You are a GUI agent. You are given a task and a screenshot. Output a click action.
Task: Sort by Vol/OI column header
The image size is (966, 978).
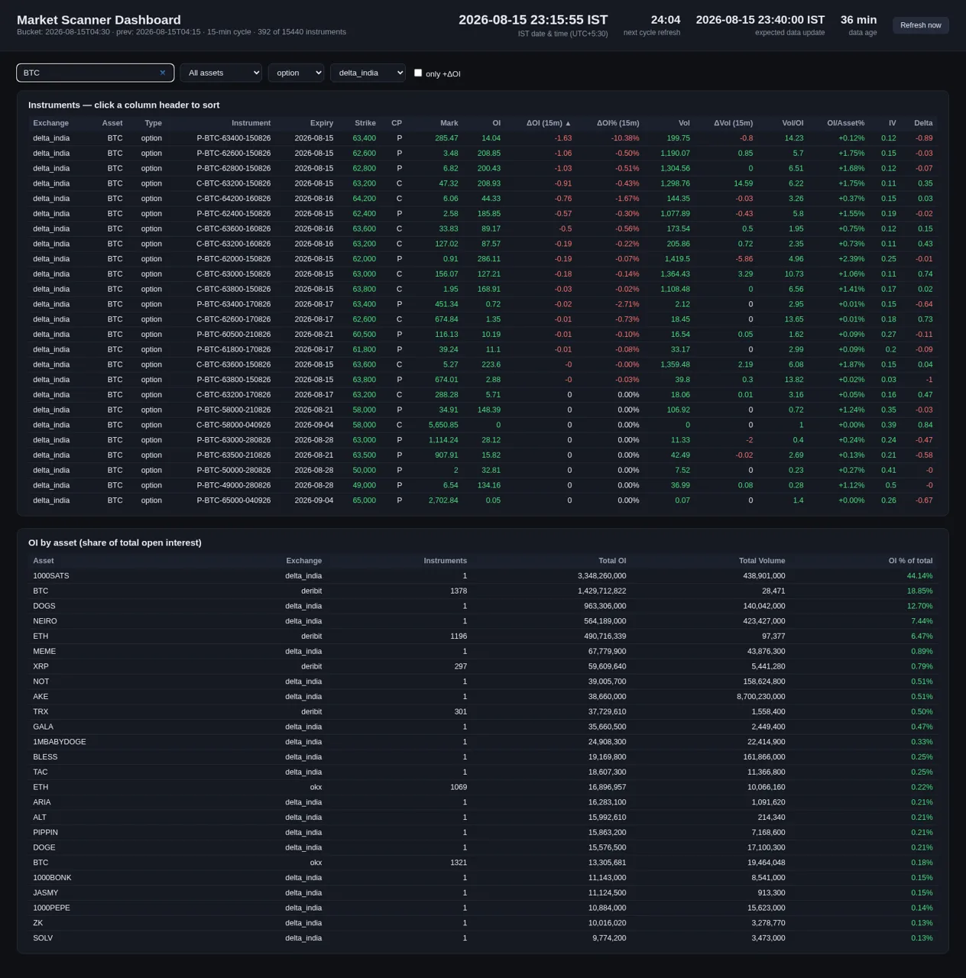point(793,123)
